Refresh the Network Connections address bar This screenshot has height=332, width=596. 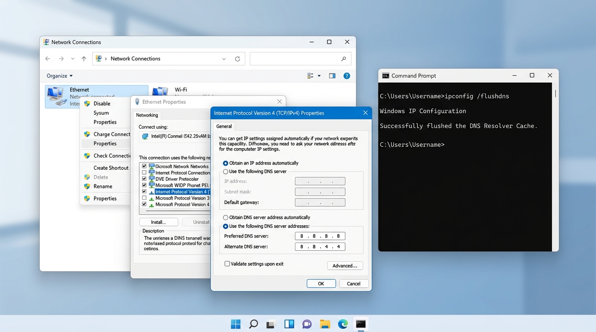(x=237, y=59)
